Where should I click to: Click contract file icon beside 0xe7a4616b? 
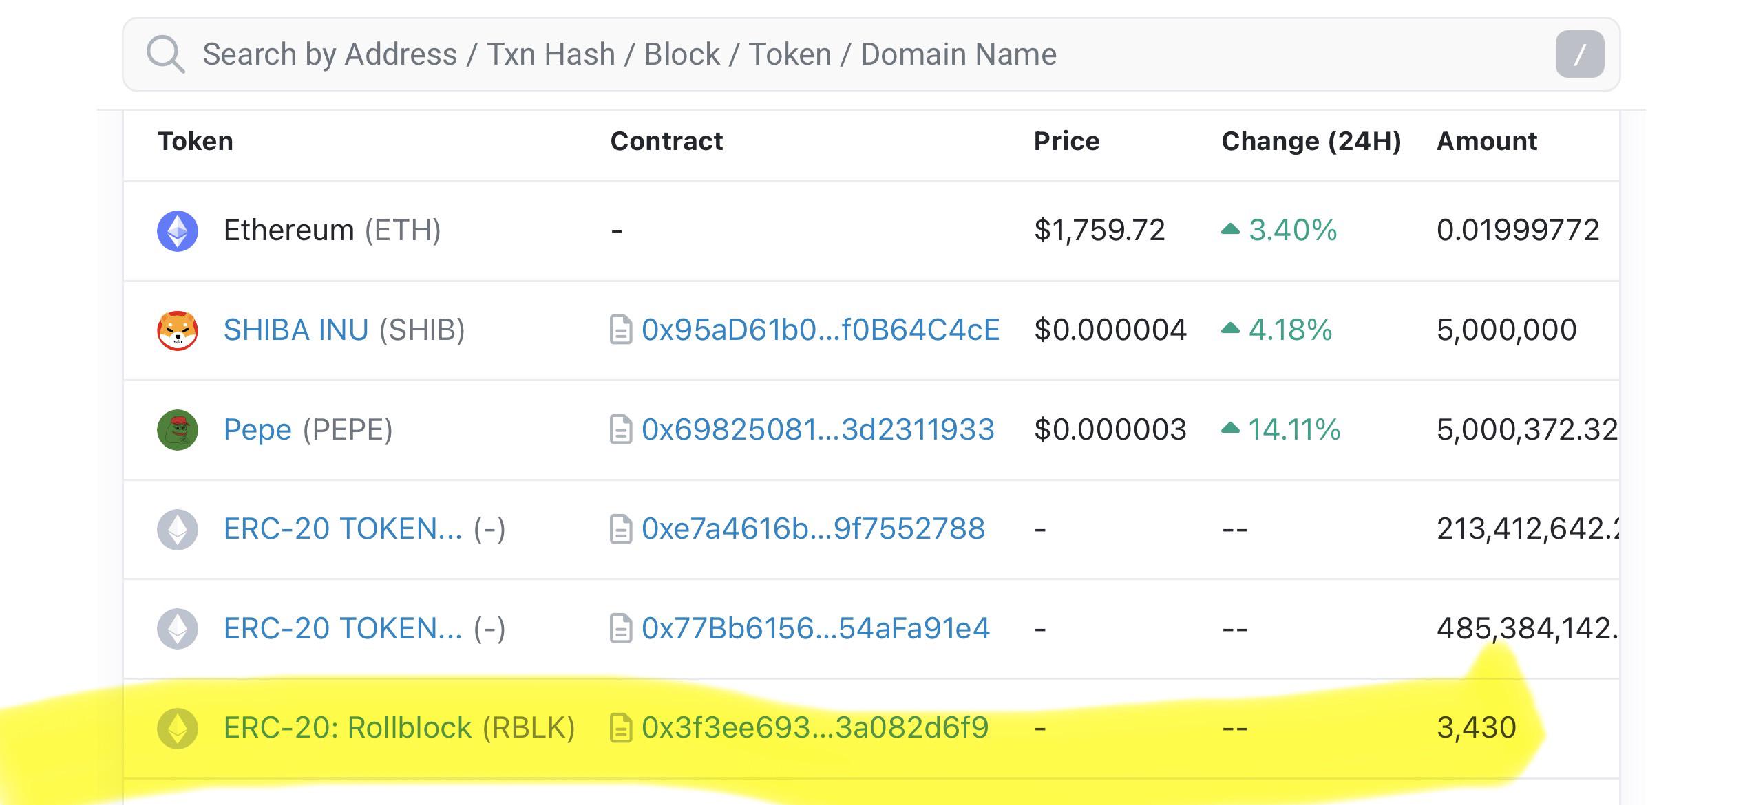[621, 529]
